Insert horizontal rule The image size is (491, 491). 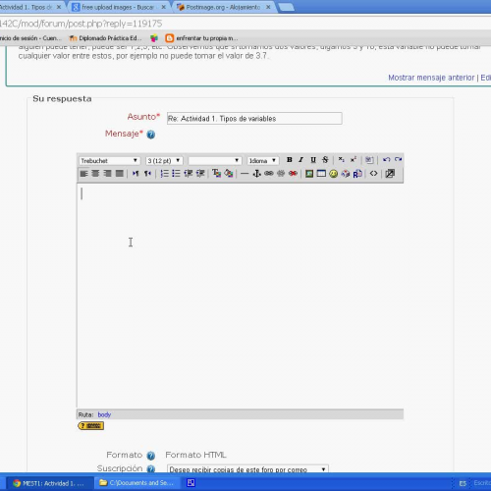(x=245, y=174)
